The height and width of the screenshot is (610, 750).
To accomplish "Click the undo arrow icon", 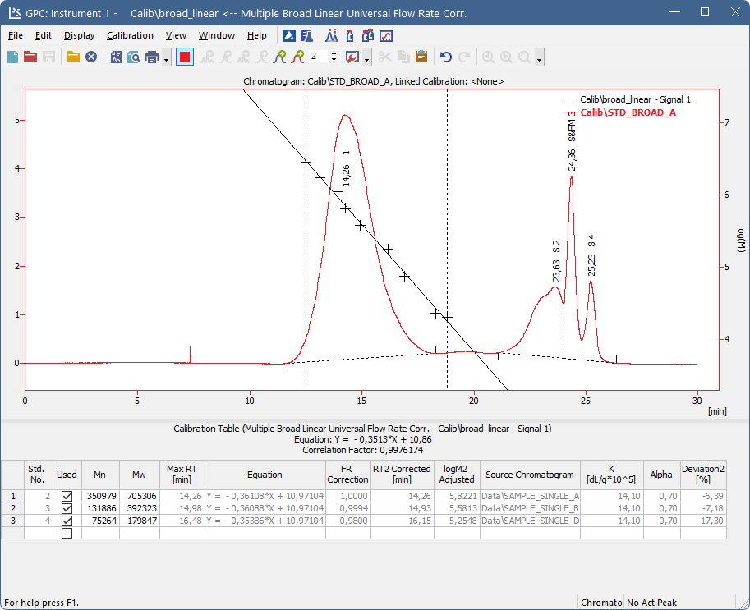I will coord(448,57).
